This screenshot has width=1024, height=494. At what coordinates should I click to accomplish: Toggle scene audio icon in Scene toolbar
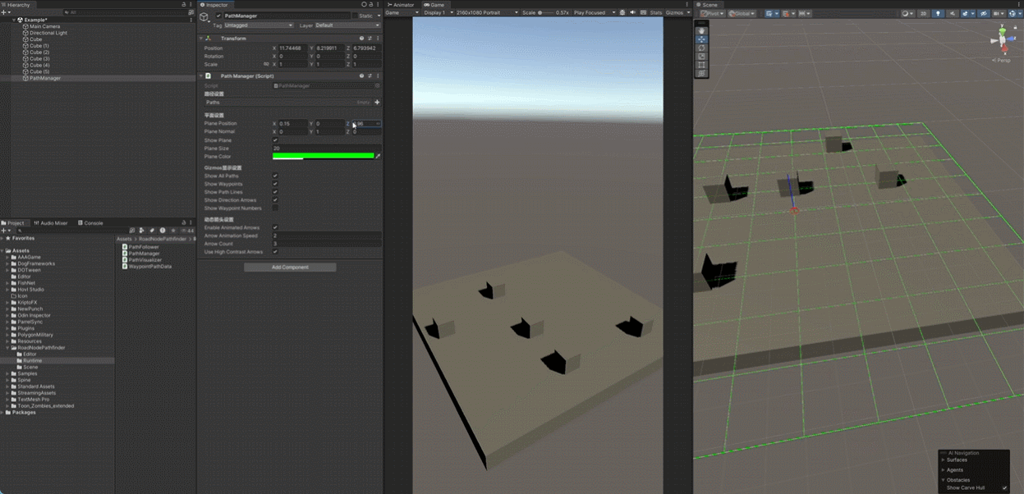[x=953, y=13]
